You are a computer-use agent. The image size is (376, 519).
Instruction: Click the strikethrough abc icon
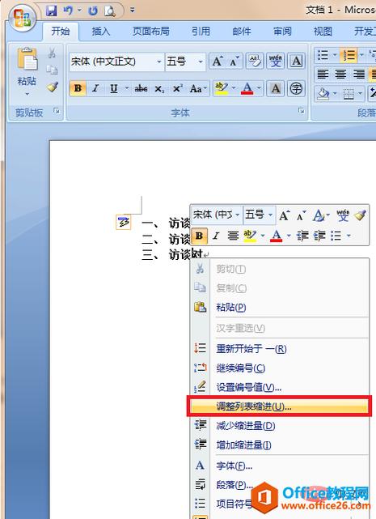pyautogui.click(x=141, y=88)
